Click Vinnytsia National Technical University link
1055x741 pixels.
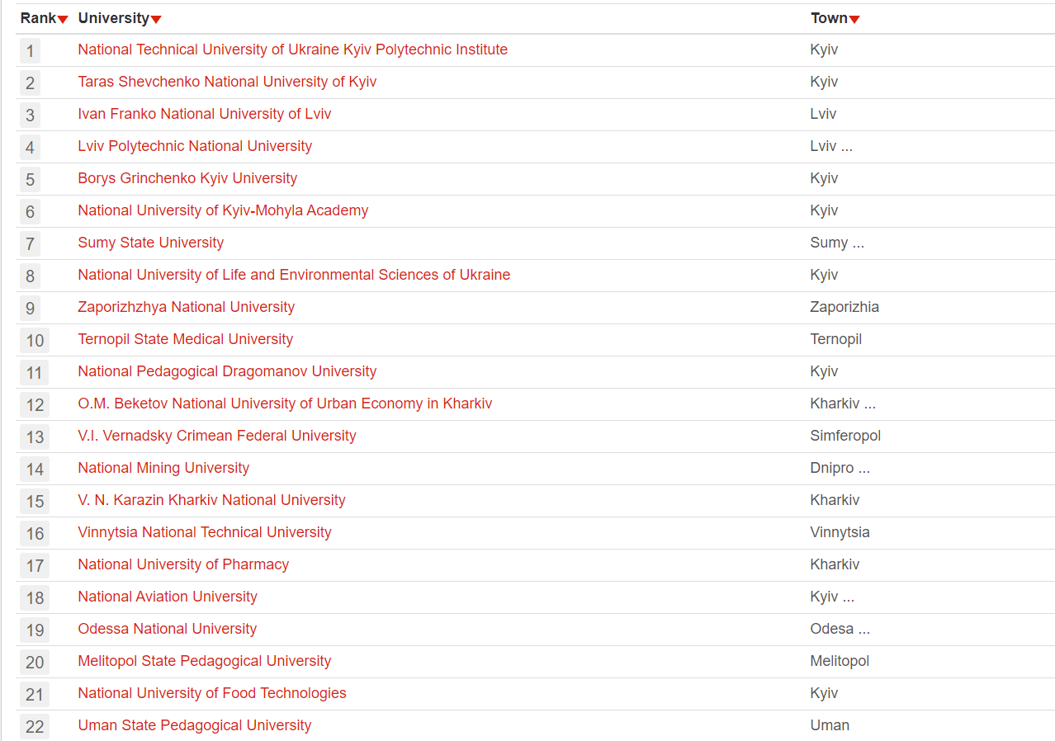(205, 532)
